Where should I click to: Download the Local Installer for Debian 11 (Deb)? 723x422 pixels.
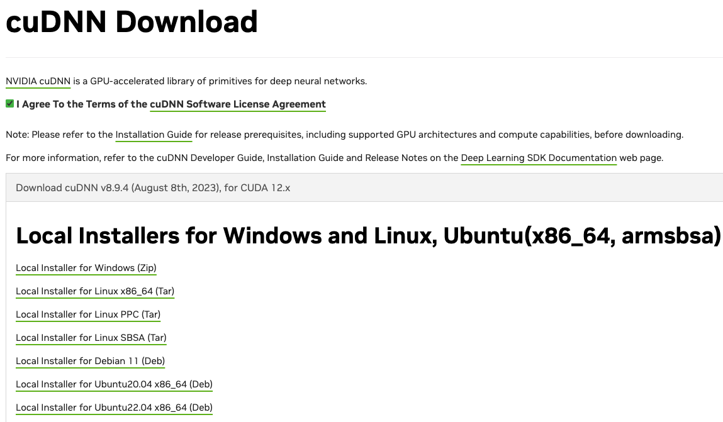coord(90,361)
